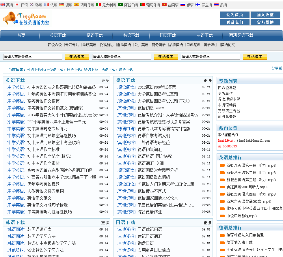Open 韩语下载 in the navigation bar
This screenshot has height=257, width=283.
tap(131, 35)
